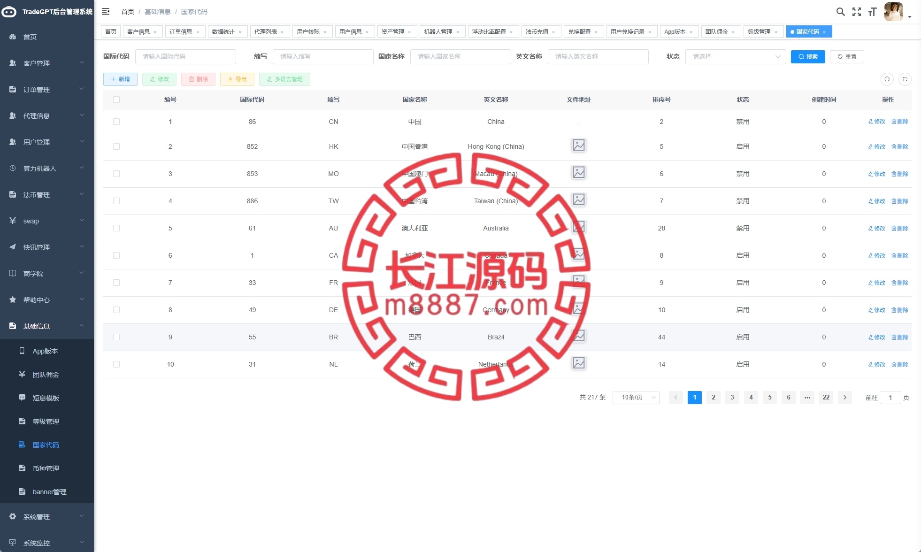The height and width of the screenshot is (552, 921).
Task: Toggle fullscreen mode icon
Action: coord(857,12)
